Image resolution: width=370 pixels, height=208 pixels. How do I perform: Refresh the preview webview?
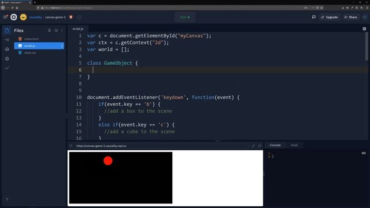(71, 146)
